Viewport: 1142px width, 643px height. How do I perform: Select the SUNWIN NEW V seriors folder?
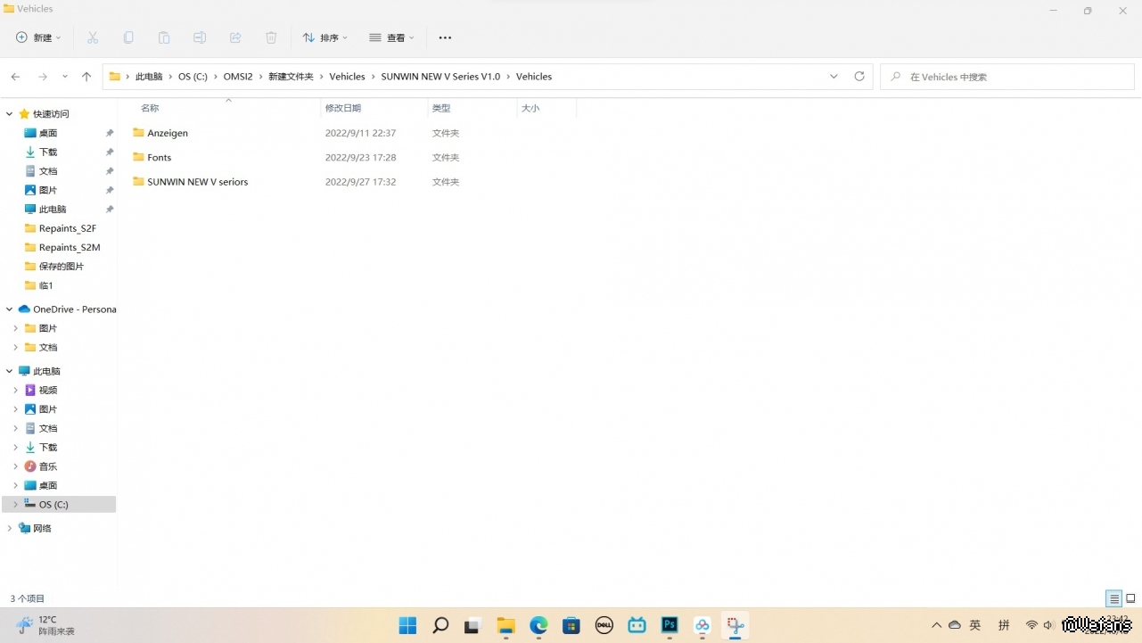click(197, 182)
